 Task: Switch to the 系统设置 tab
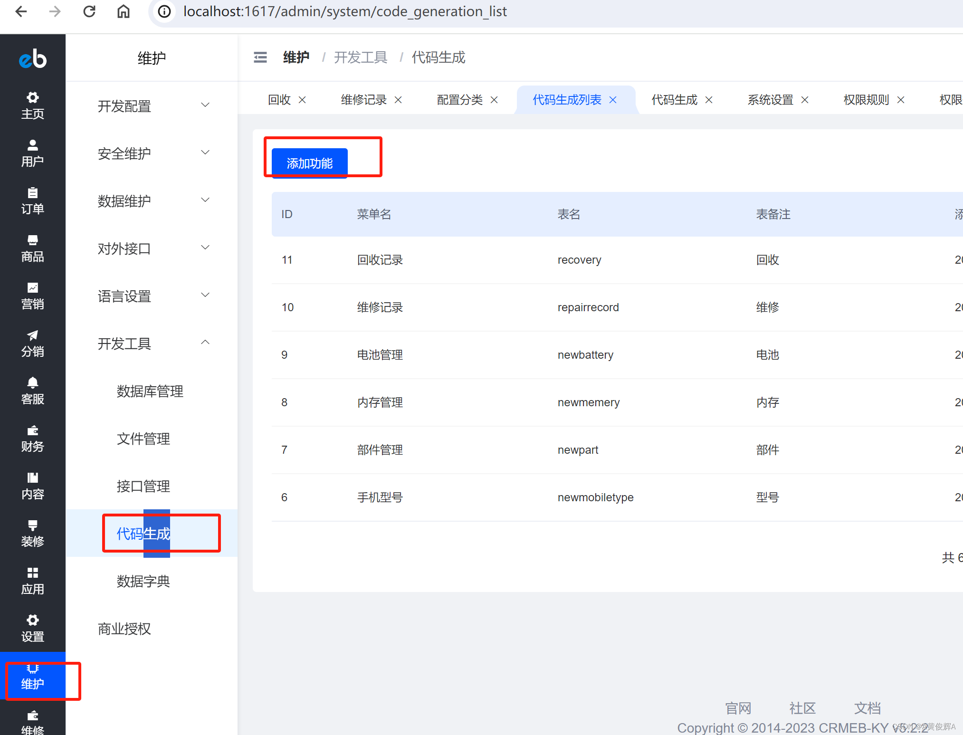click(771, 100)
